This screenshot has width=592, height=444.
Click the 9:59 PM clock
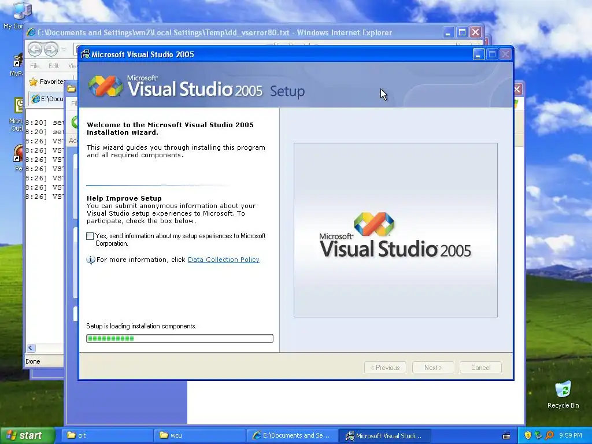[x=571, y=436]
